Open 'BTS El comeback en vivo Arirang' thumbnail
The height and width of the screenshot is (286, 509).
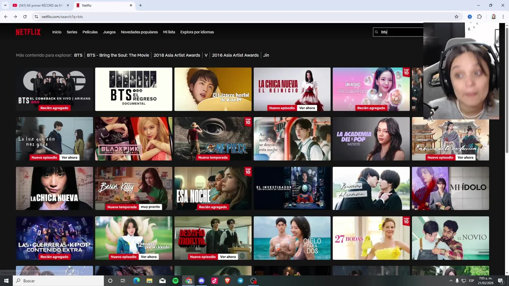point(54,89)
